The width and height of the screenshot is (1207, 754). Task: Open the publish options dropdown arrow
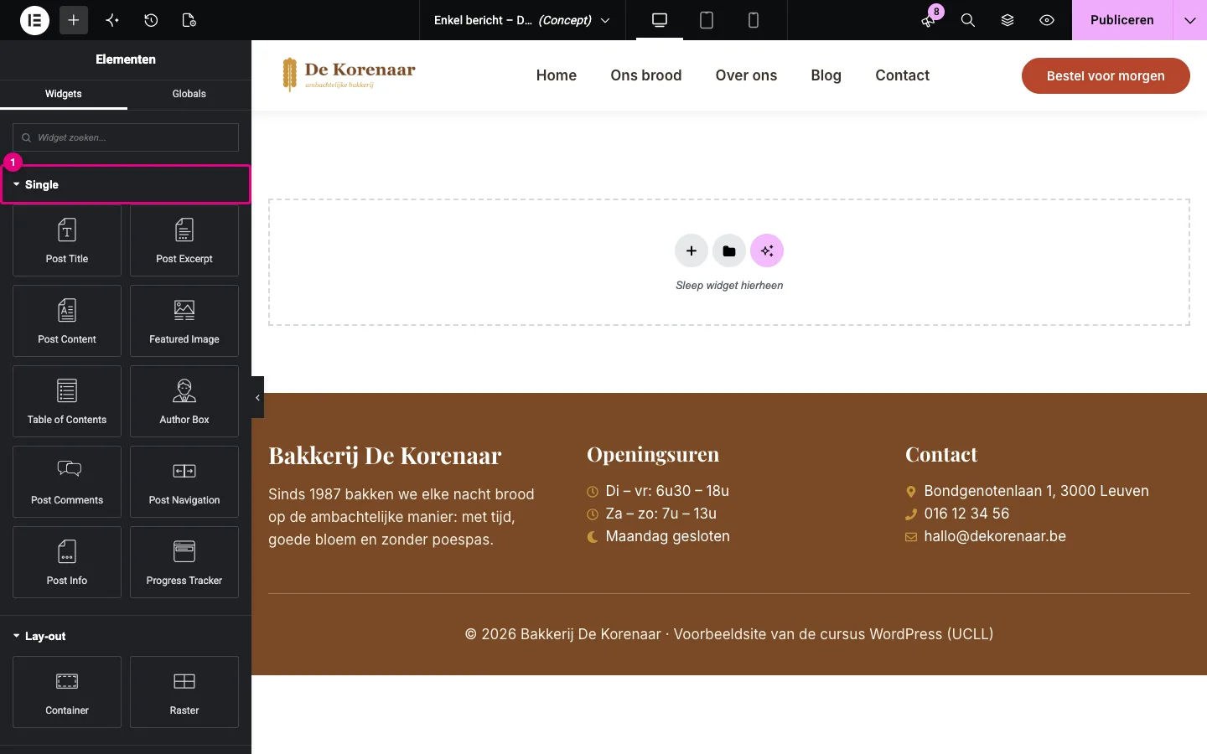[x=1190, y=20]
